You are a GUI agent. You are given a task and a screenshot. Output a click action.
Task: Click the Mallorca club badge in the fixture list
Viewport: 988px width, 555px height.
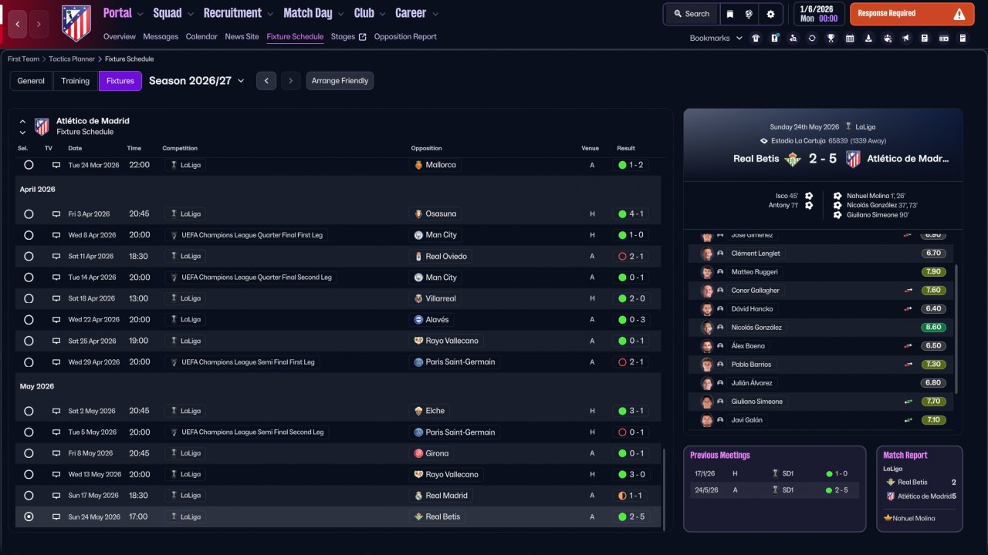pos(418,165)
